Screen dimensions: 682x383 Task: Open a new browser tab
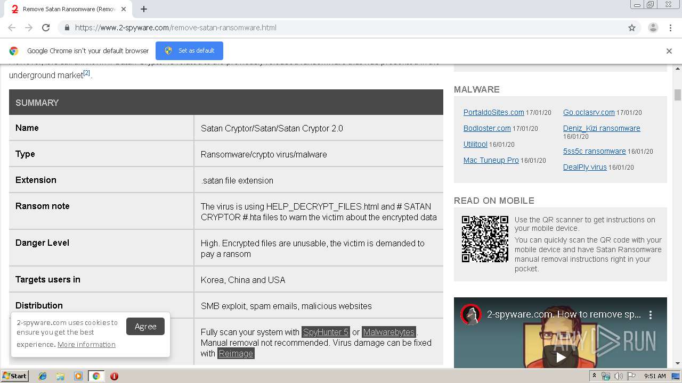(x=144, y=9)
